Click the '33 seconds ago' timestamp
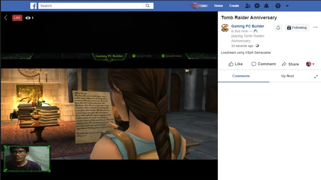 (242, 46)
